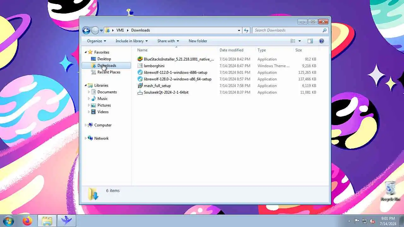The width and height of the screenshot is (404, 227).
Task: Sort by the Size column header
Action: pos(306,50)
